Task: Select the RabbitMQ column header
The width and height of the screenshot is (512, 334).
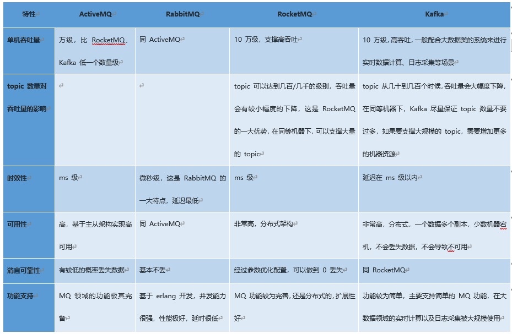Action: (182, 14)
